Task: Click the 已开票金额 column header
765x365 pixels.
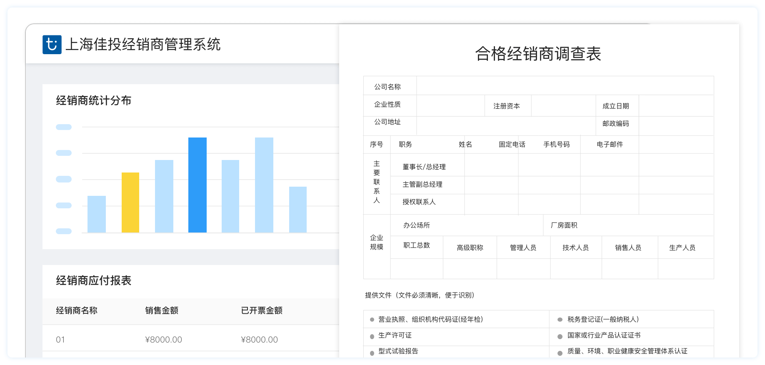Action: pyautogui.click(x=262, y=310)
